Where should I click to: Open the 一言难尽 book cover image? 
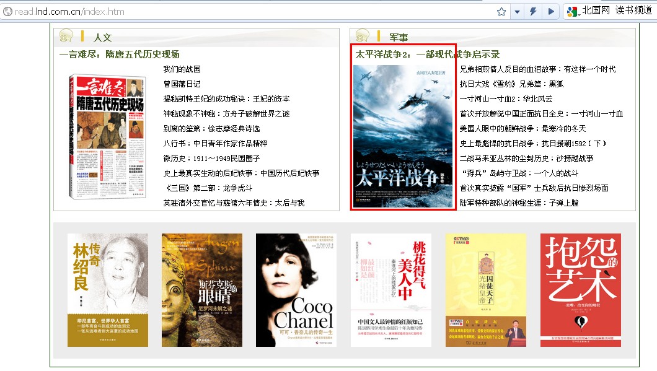[107, 136]
